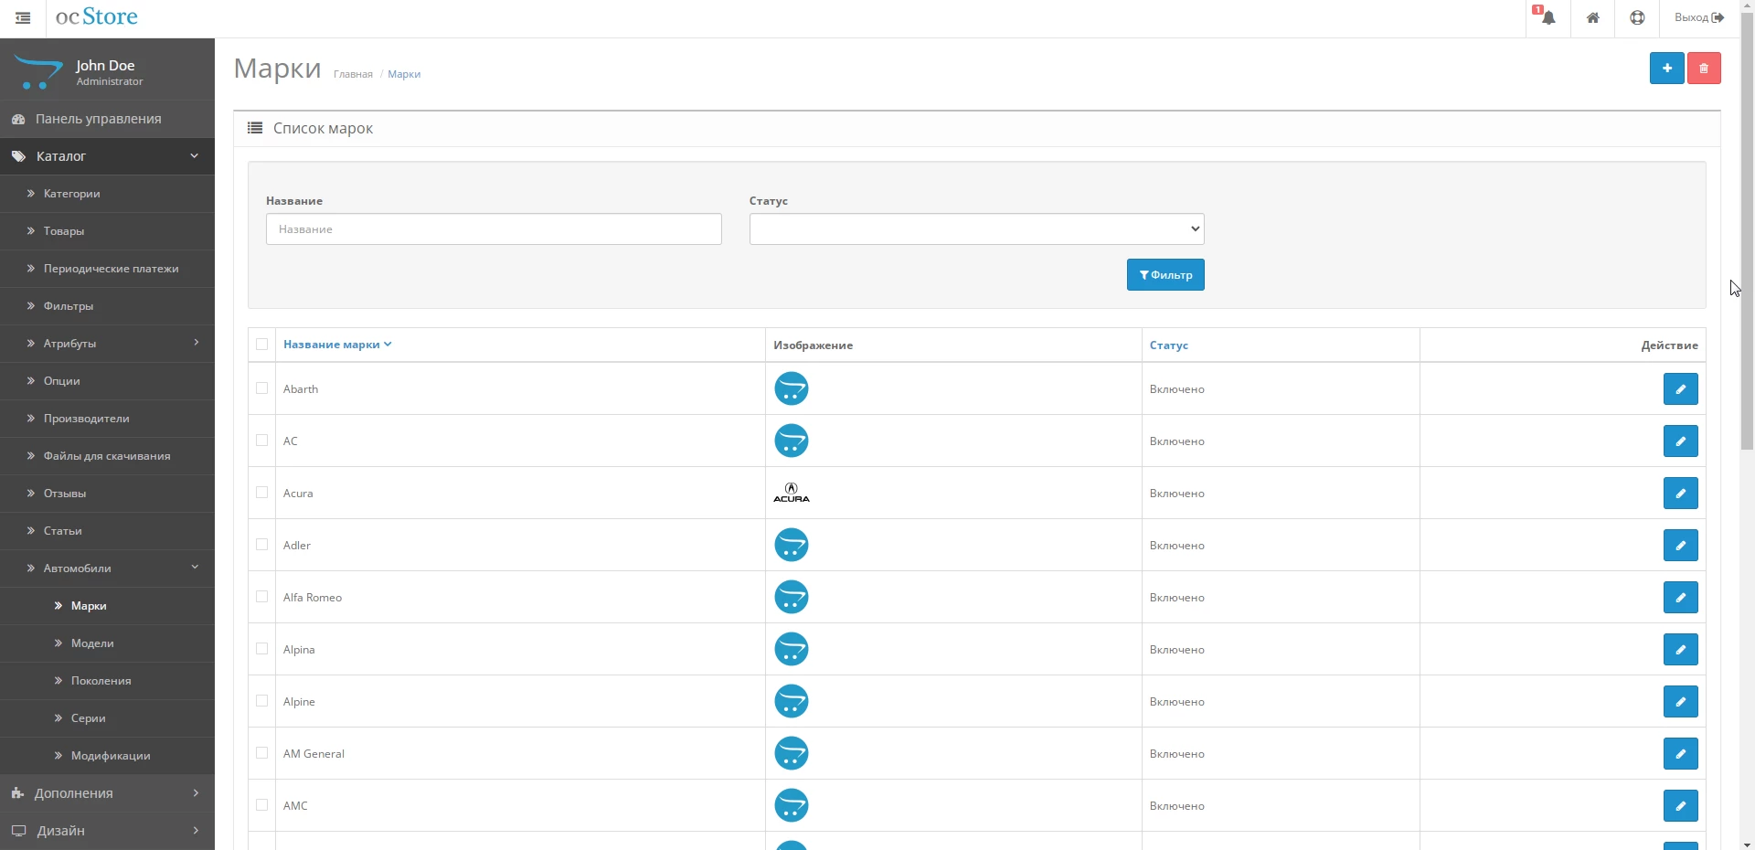Sort by Статус column header link
Screen dimensions: 1755x850
(x=1169, y=345)
